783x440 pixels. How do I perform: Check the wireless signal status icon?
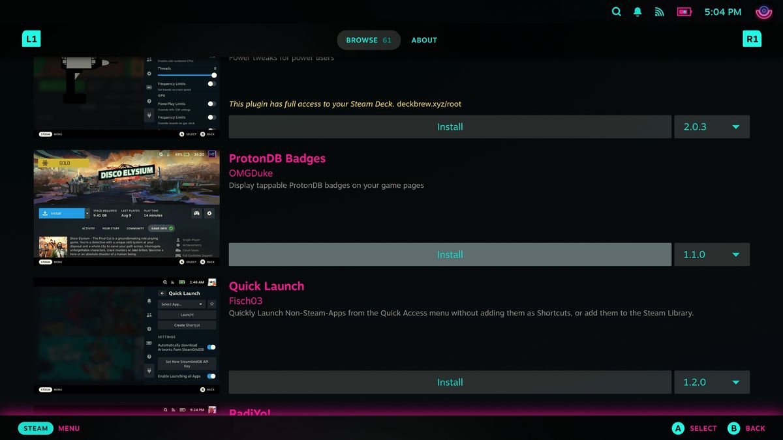point(659,12)
